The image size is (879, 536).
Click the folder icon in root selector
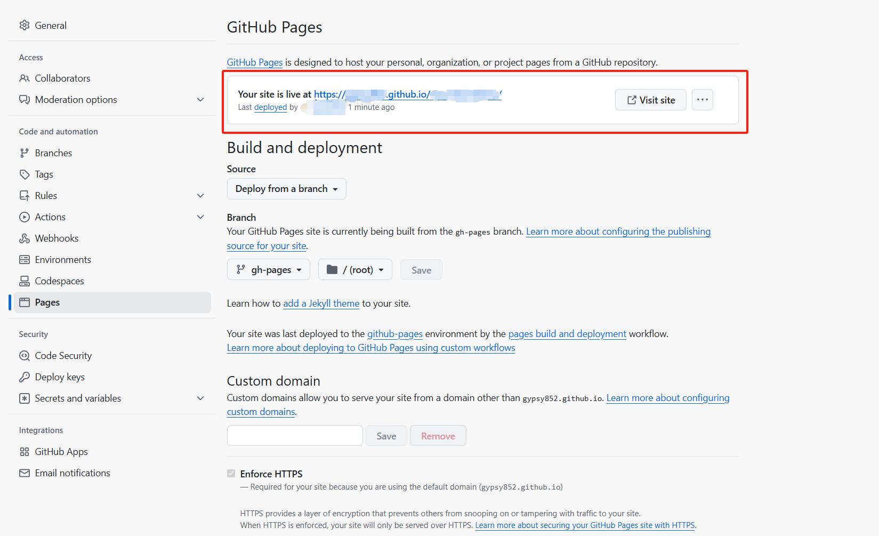point(332,269)
